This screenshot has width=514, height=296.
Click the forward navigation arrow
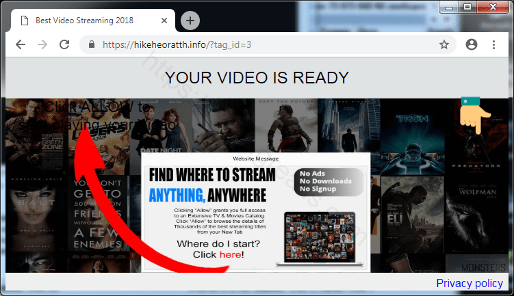[x=42, y=44]
